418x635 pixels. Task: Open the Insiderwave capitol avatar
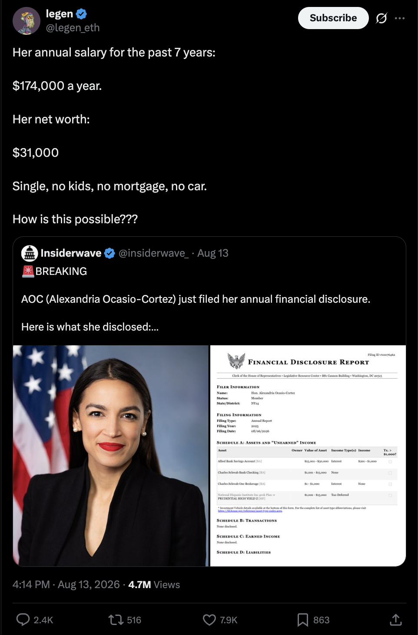point(30,253)
